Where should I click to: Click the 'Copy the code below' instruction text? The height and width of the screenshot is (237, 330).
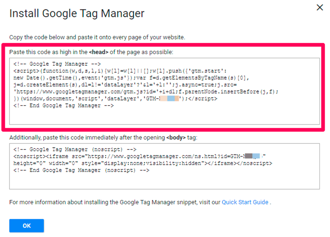click(x=97, y=37)
